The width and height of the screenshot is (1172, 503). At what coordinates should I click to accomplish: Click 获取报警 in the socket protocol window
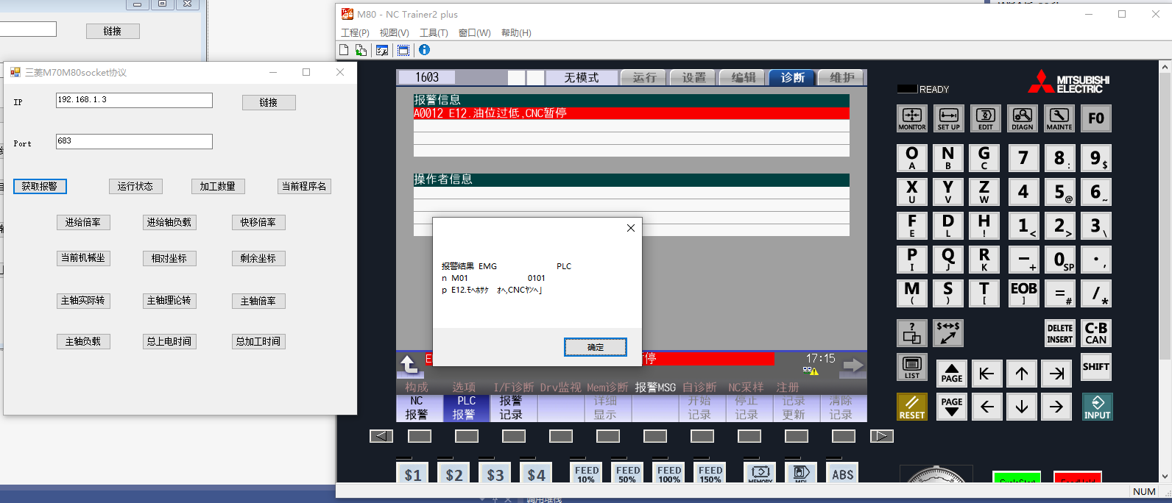(40, 186)
